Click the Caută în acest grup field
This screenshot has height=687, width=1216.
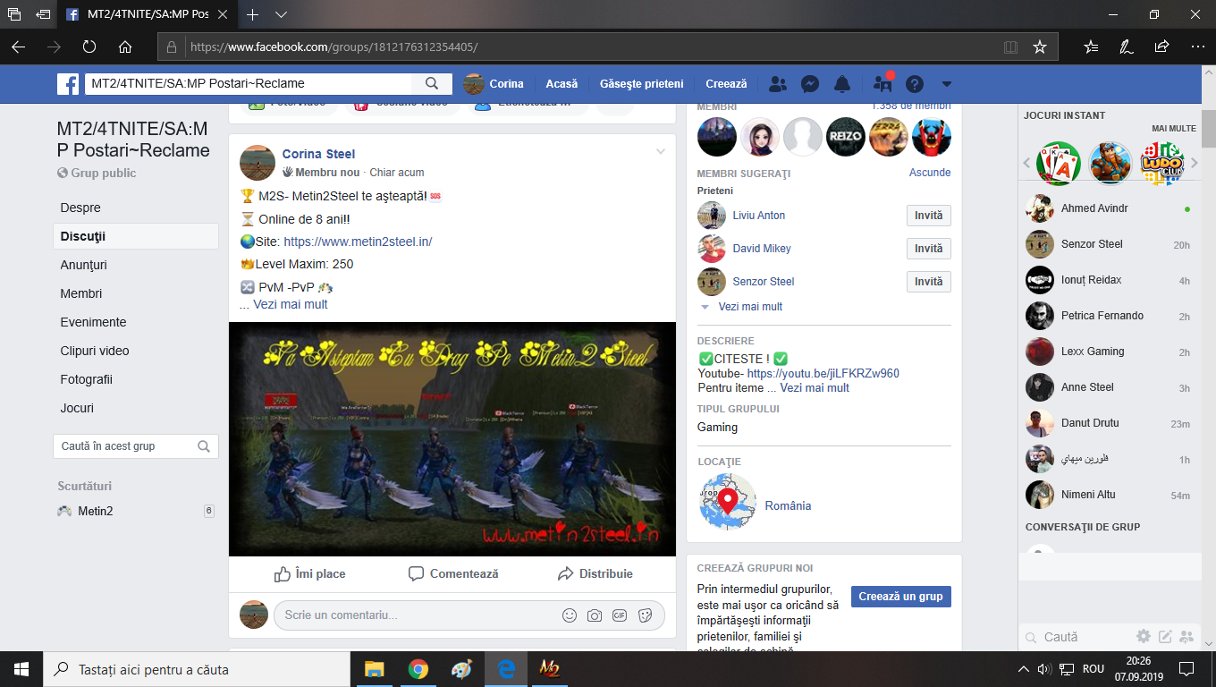[x=136, y=446]
